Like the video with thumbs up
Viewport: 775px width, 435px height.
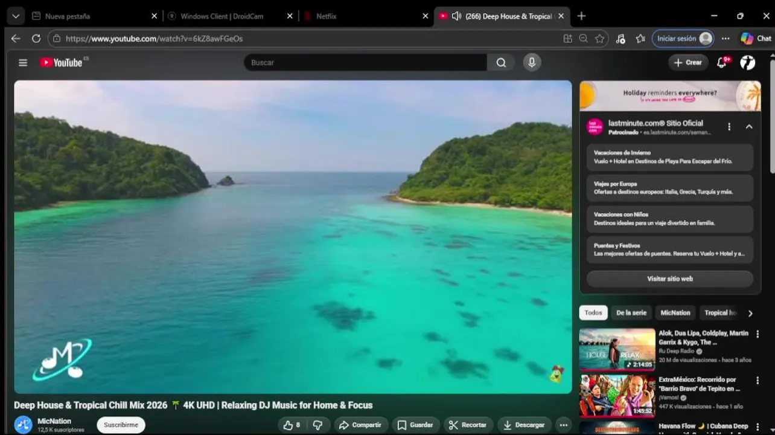[292, 425]
